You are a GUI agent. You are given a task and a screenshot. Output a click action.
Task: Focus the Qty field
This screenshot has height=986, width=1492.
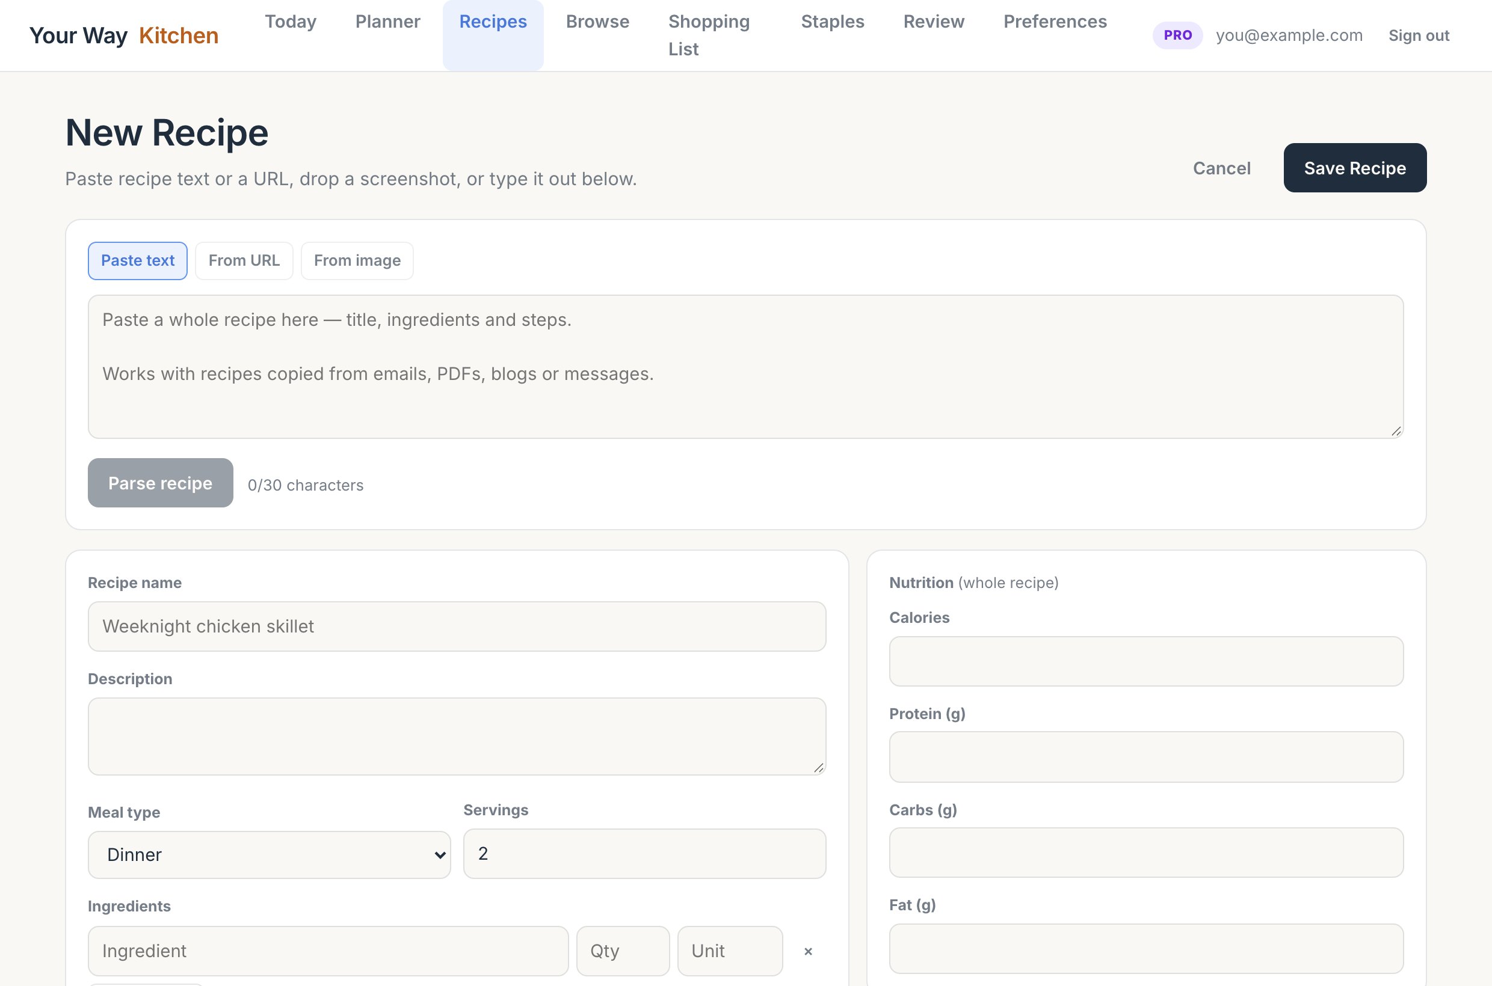[x=623, y=951]
